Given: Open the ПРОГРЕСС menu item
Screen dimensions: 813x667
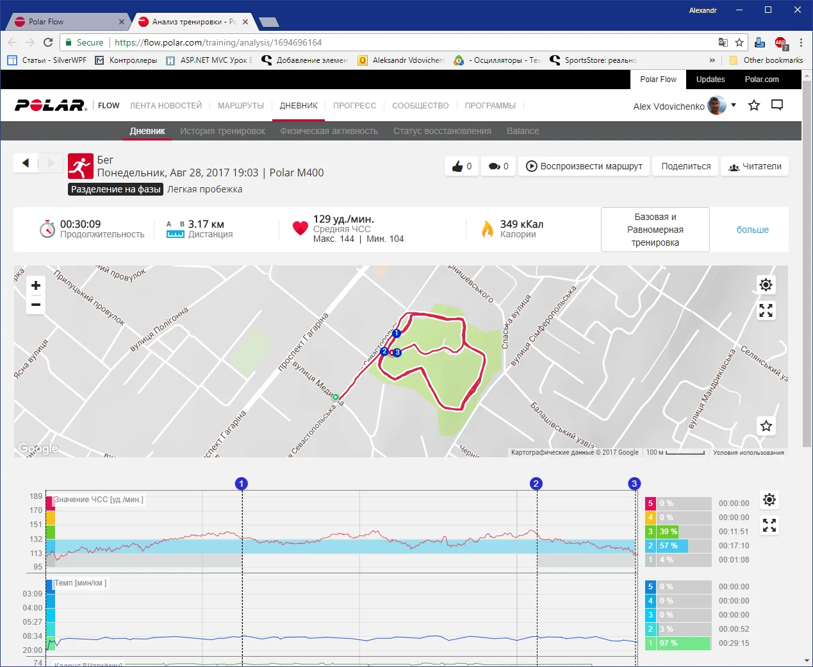Looking at the screenshot, I should (x=354, y=106).
